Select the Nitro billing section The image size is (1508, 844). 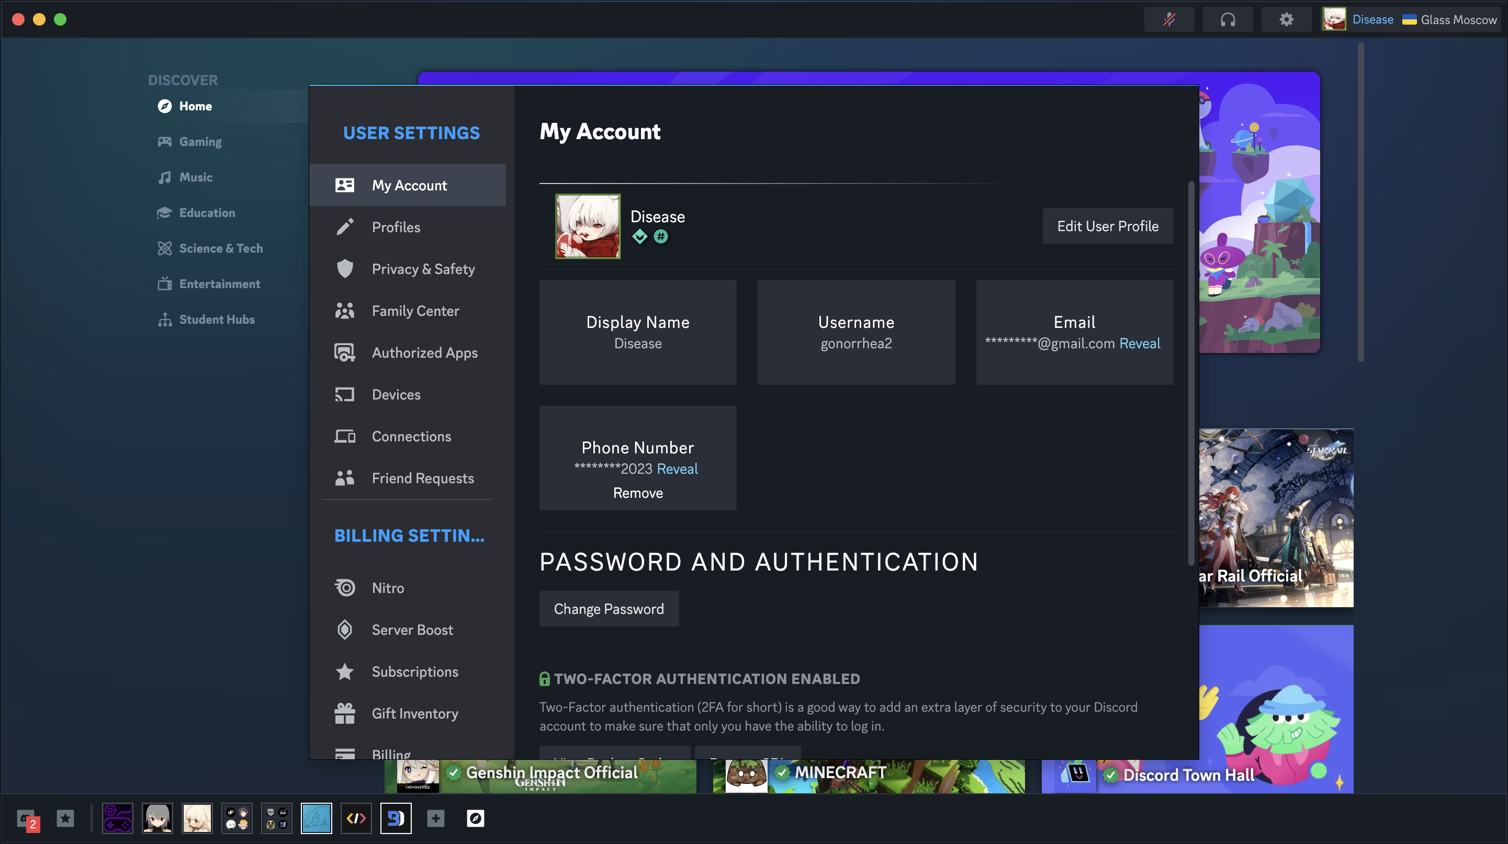click(388, 588)
